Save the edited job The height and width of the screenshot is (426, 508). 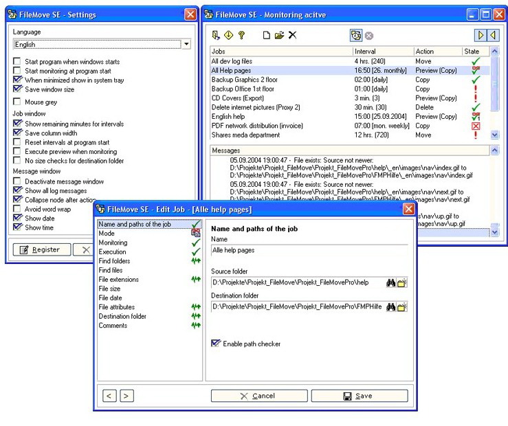tap(360, 396)
